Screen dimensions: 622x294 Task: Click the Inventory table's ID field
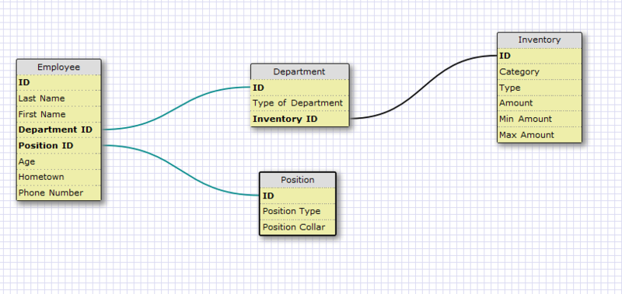click(x=540, y=56)
